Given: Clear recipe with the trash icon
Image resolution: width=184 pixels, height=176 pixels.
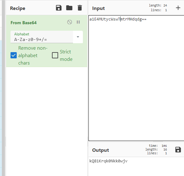Looking at the screenshot, I should click(x=80, y=8).
